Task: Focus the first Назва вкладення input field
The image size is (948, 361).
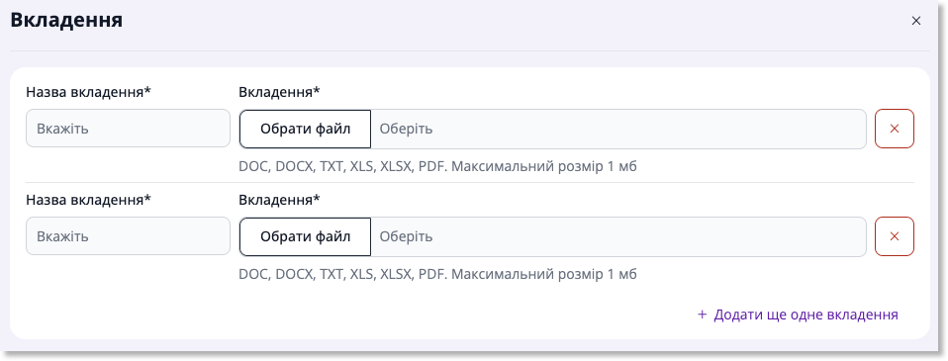Action: 129,129
